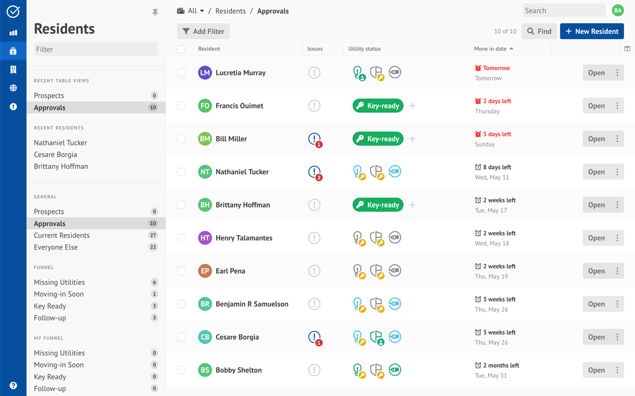635x396 pixels.
Task: Open the bar chart analytics icon in sidebar
Action: (13, 32)
